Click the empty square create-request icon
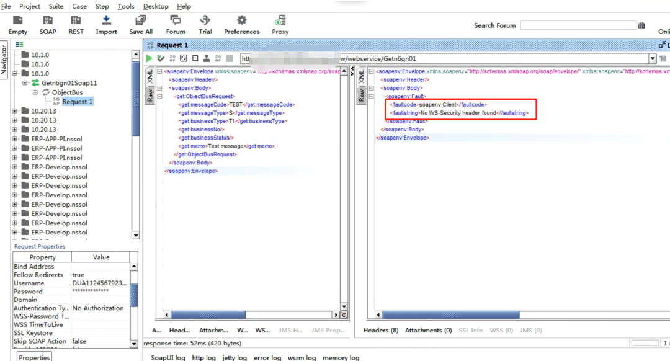Screen dimensions: 670x361 click(x=195, y=58)
